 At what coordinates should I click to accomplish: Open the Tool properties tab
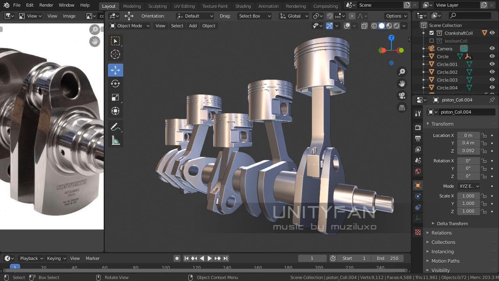tap(418, 114)
